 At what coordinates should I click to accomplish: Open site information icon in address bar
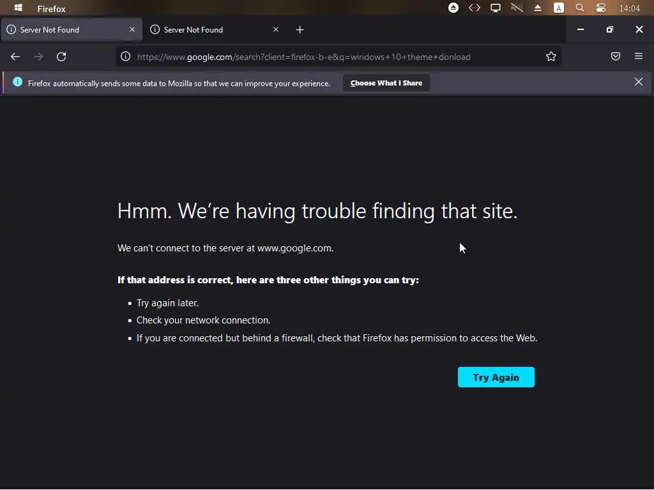pos(126,57)
